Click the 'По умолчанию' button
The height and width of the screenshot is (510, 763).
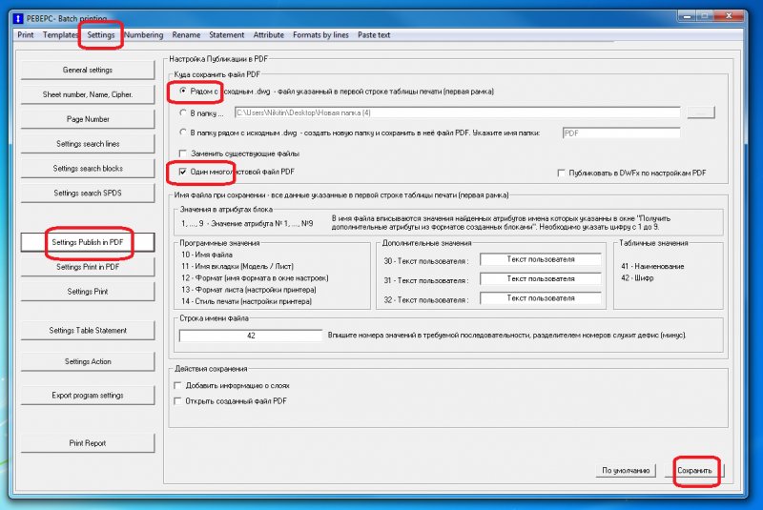626,471
